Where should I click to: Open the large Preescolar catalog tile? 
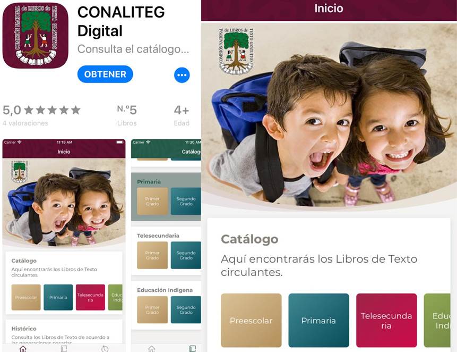(251, 321)
